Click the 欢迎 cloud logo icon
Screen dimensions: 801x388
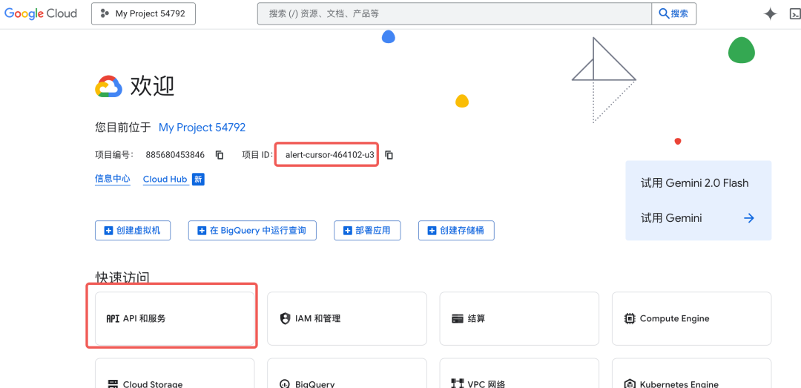coord(108,87)
